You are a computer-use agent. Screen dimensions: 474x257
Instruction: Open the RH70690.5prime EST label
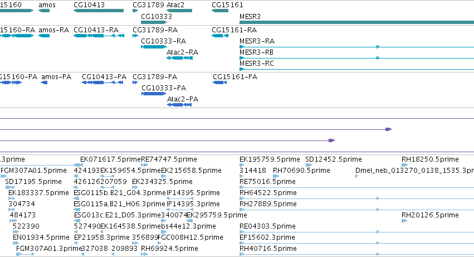pos(301,171)
